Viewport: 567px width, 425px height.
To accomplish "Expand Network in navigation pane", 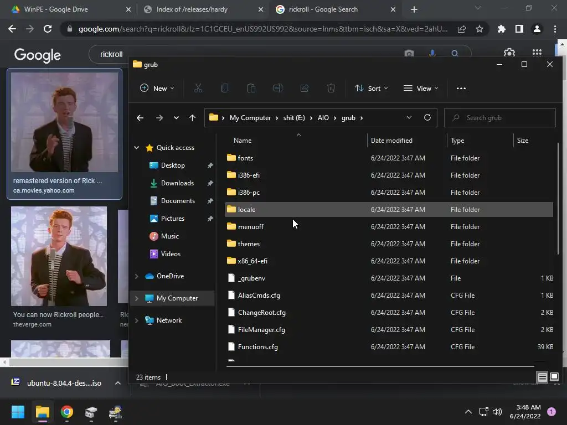I will 137,320.
